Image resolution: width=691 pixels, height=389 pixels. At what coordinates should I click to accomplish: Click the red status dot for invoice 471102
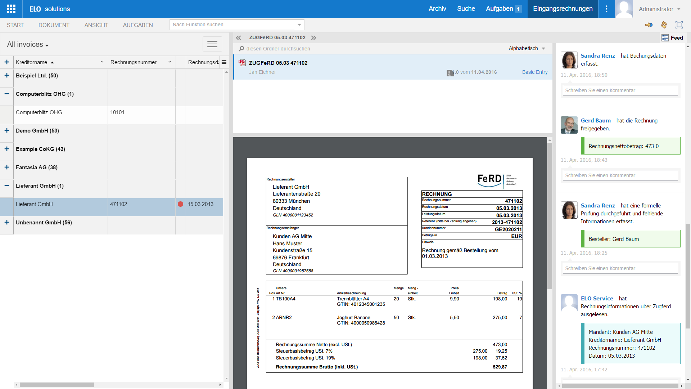pos(180,204)
